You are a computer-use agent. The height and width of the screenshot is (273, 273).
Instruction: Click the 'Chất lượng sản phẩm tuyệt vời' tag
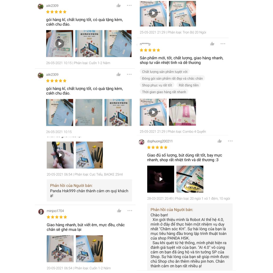[x=165, y=72]
